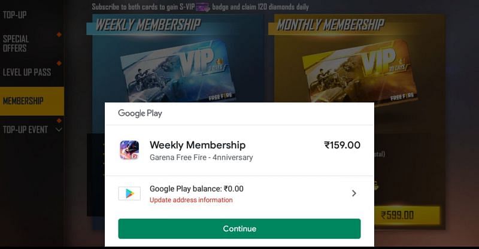Expand the TOP-UP EVENT dropdown chevron
This screenshot has height=249, width=479.
point(59,130)
